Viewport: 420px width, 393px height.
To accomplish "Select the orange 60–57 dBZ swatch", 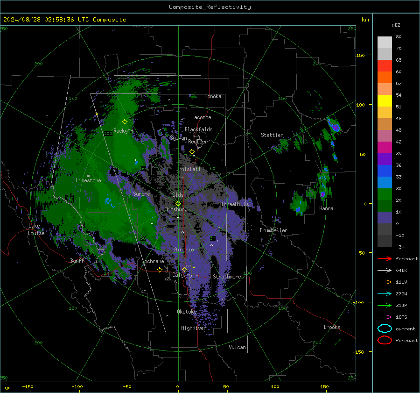I will pyautogui.click(x=385, y=78).
